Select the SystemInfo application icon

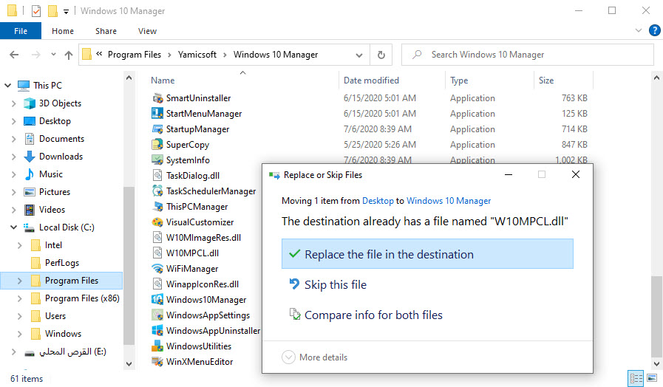pyautogui.click(x=157, y=160)
